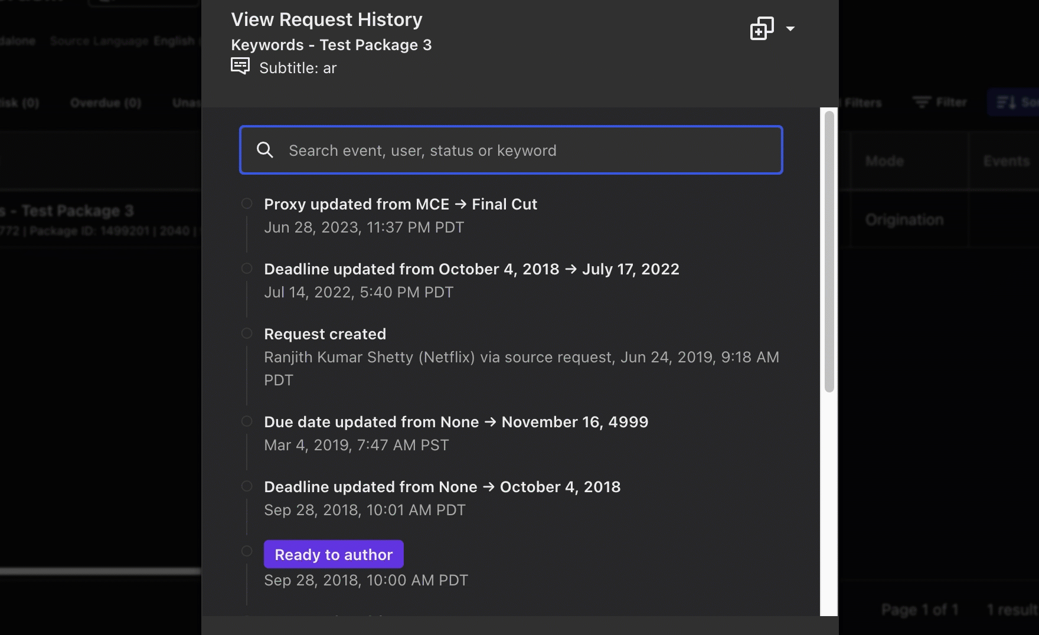1039x635 pixels.
Task: Click the 'Filters' menu label
Action: pos(862,102)
